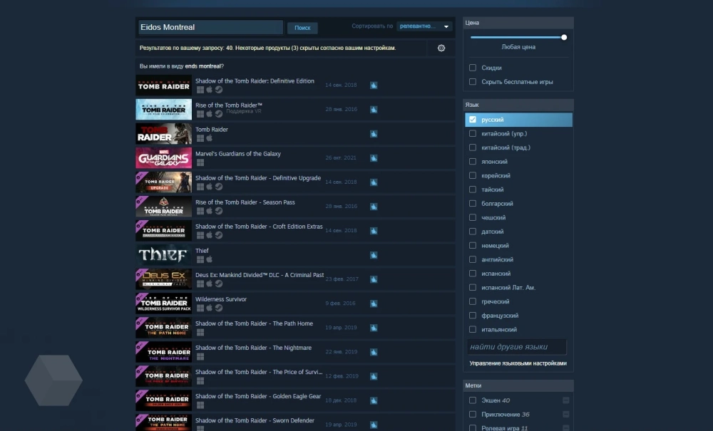Click review thumbs-up icon for Thief
Viewport: 713px width, 431px height.
pyautogui.click(x=374, y=255)
